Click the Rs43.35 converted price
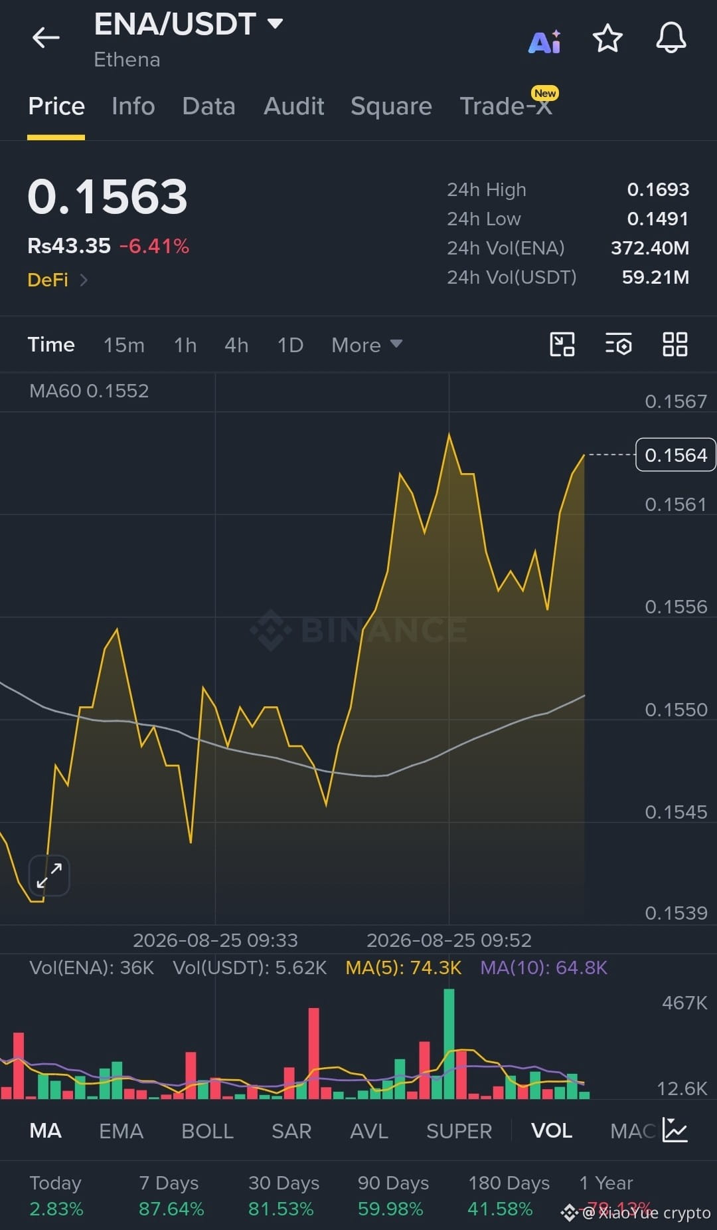The width and height of the screenshot is (717, 1230). pyautogui.click(x=69, y=247)
